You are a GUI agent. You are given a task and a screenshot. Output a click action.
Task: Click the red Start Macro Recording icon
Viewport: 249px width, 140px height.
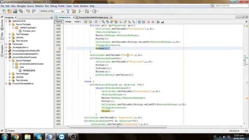(149, 22)
